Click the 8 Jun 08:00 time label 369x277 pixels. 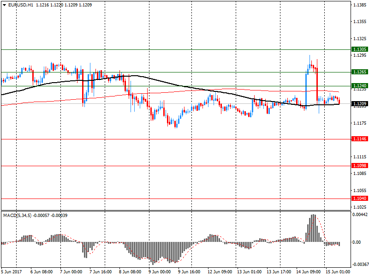(x=130, y=272)
